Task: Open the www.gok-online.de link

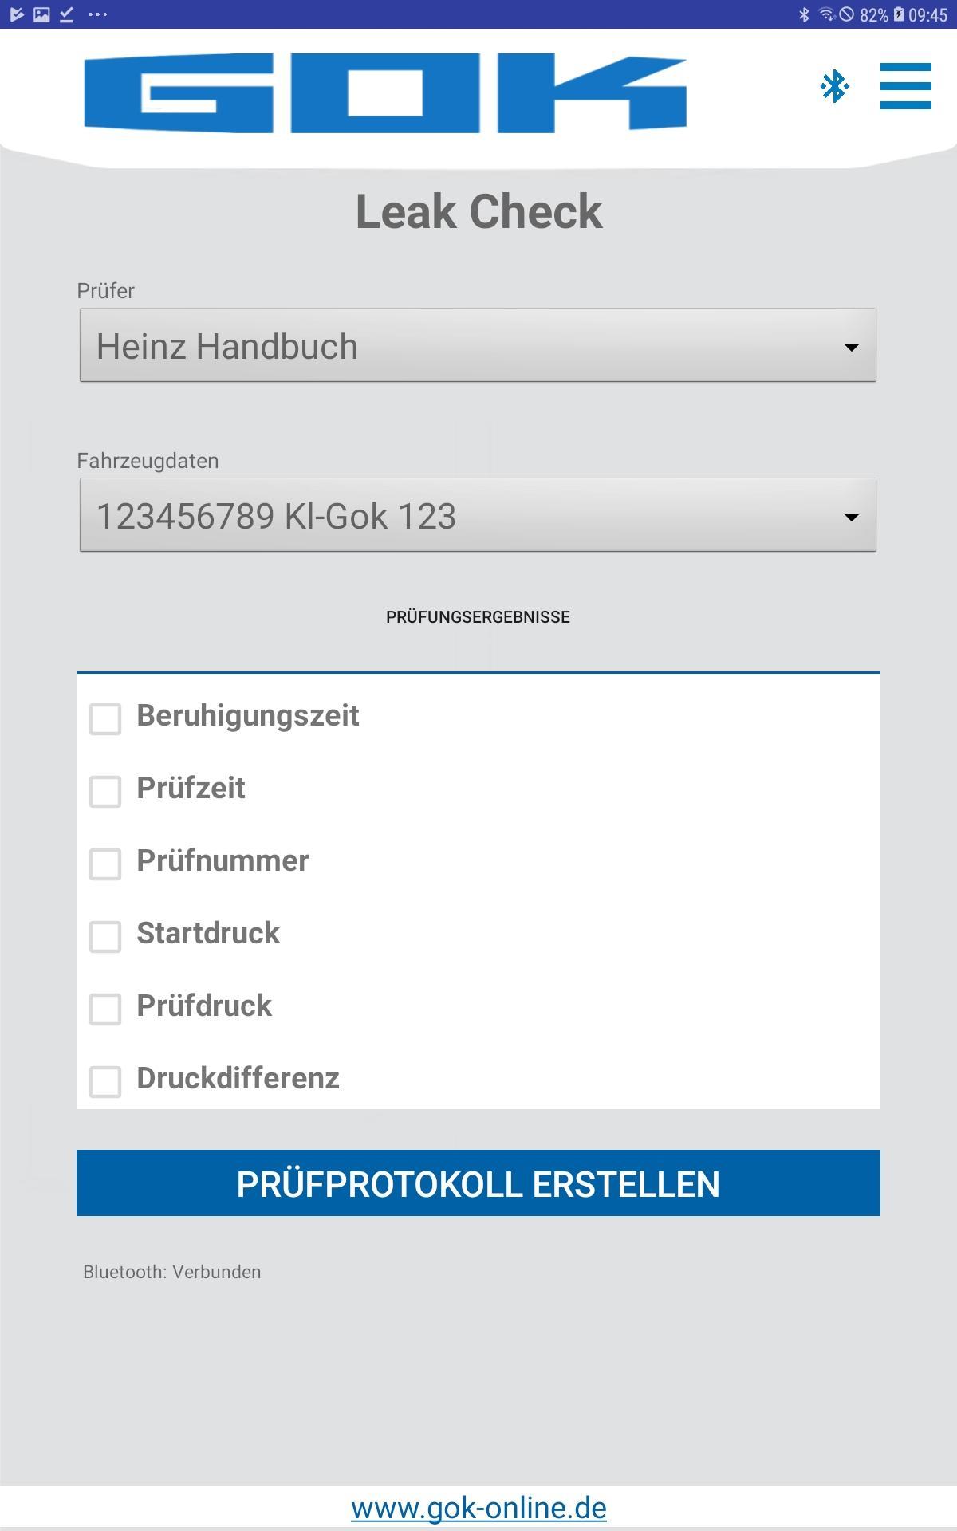Action: coord(478,1508)
